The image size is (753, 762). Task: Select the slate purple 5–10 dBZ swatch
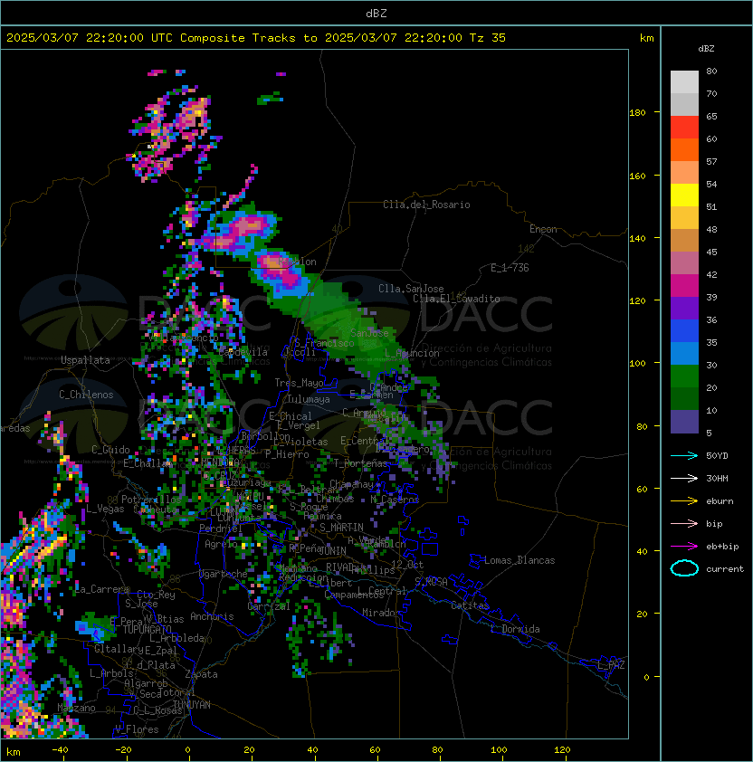pyautogui.click(x=684, y=422)
